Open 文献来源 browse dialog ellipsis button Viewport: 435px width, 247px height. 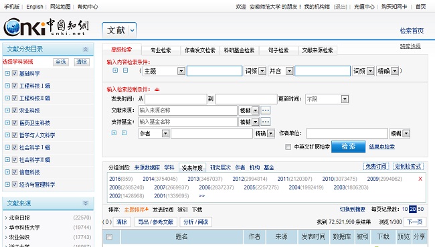[x=266, y=110]
